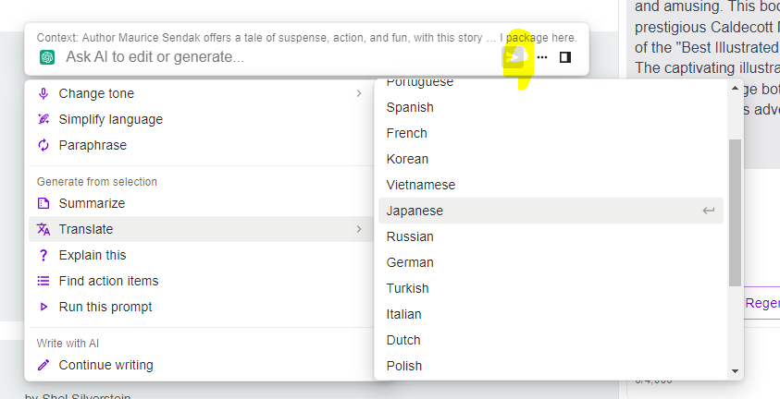Toggle the side panel layout icon

pyautogui.click(x=565, y=57)
